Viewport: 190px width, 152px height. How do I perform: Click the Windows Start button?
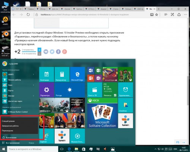(x=3, y=149)
